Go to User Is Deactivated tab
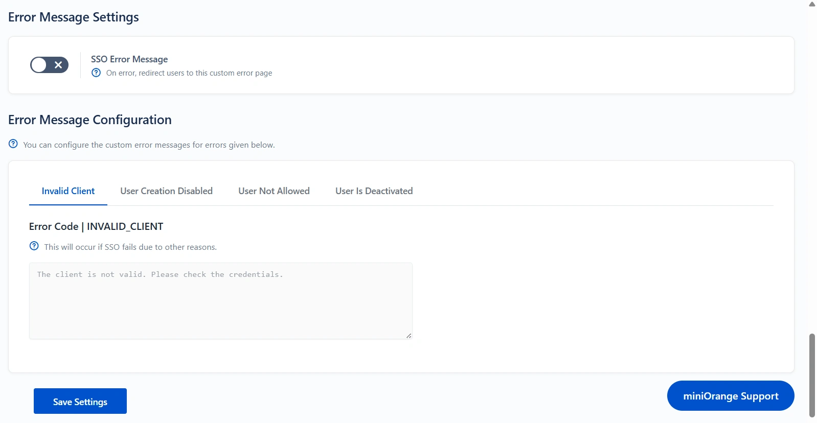 [374, 191]
